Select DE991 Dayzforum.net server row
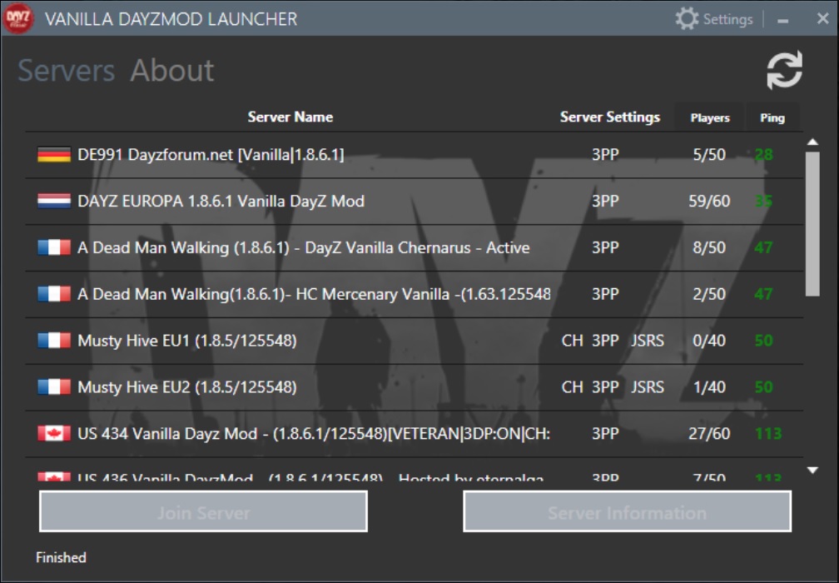The image size is (839, 583). pos(415,155)
